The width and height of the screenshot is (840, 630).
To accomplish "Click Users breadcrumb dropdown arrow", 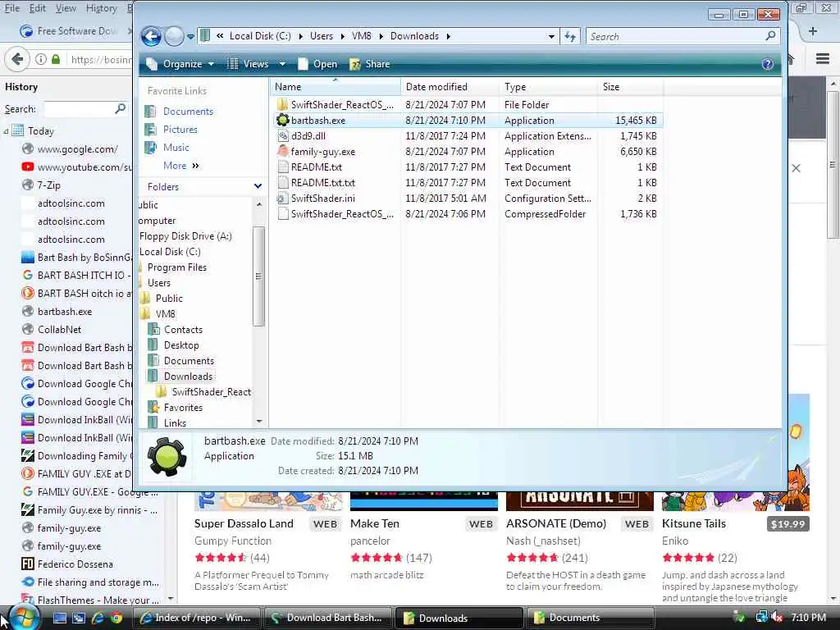I will click(x=342, y=36).
